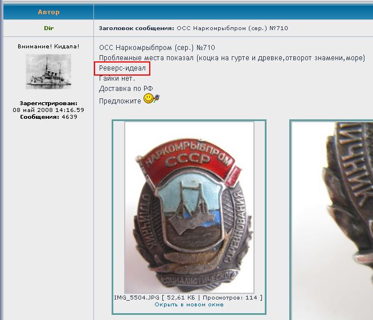The width and height of the screenshot is (373, 320).
Task: Click the first line ОСС Наркомрыбпром in post body
Action: 157,48
